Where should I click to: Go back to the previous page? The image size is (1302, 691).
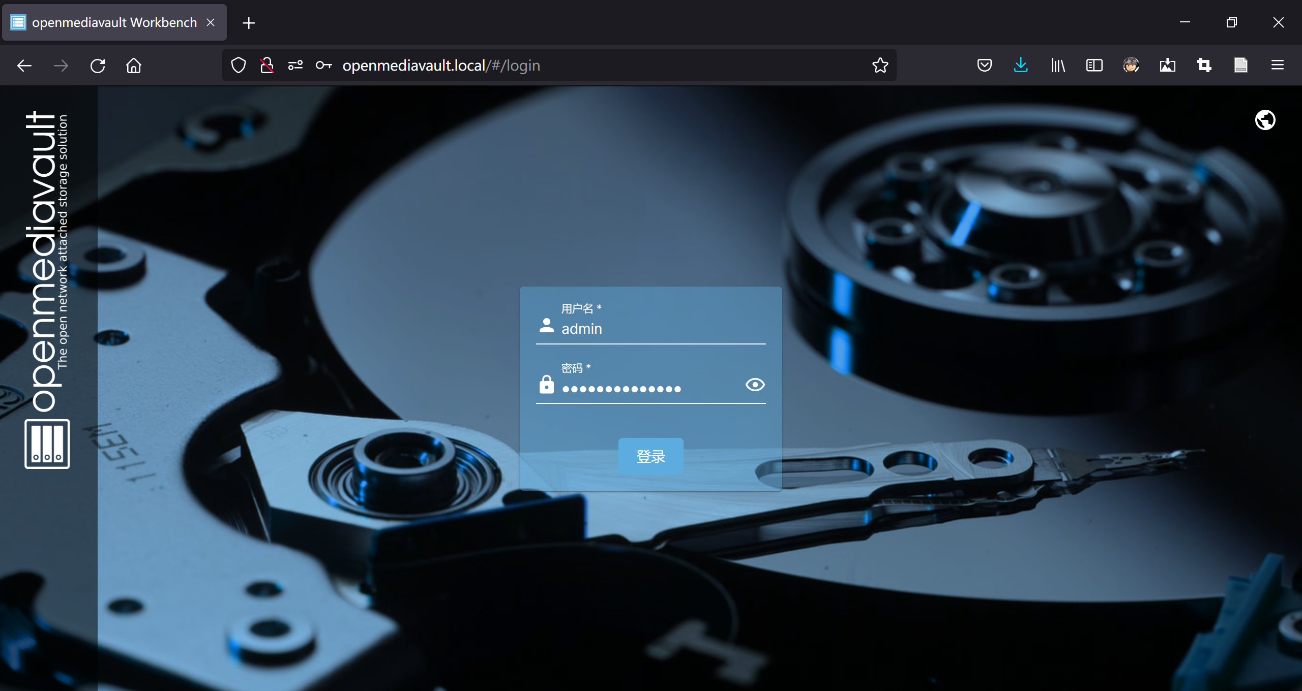24,66
